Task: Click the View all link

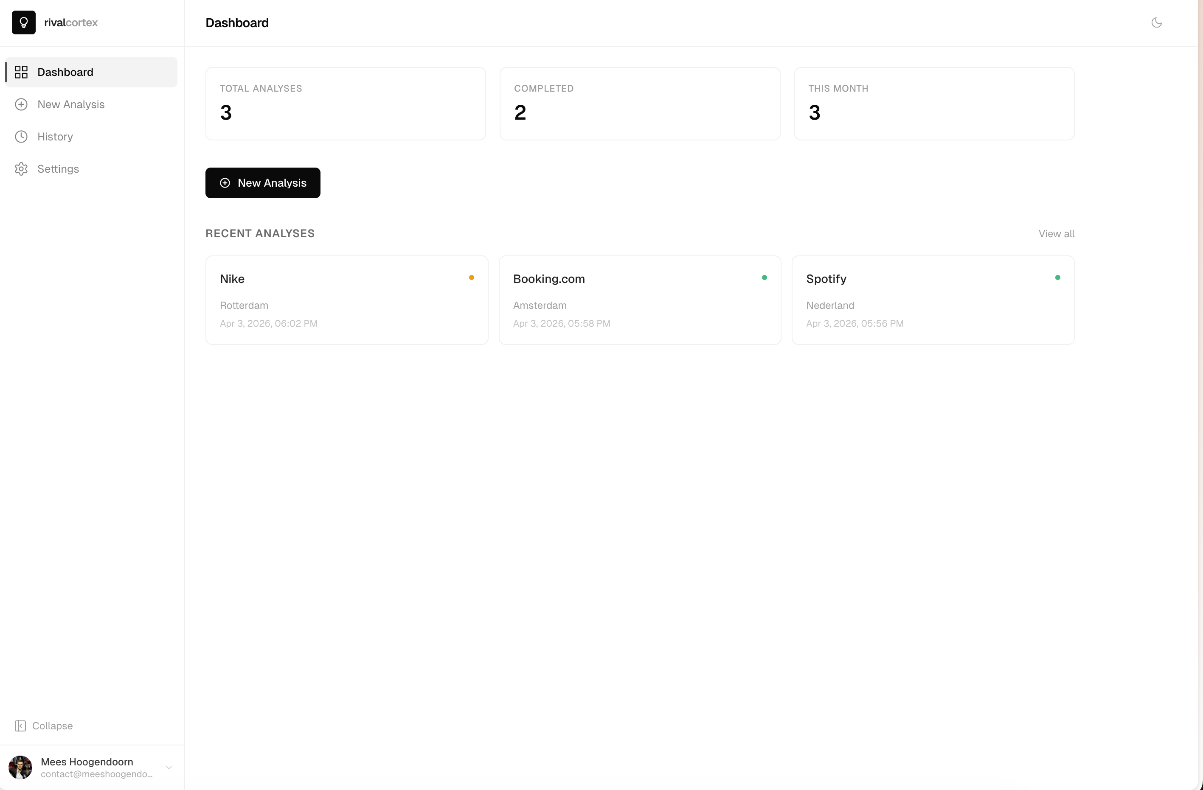Action: (1056, 233)
